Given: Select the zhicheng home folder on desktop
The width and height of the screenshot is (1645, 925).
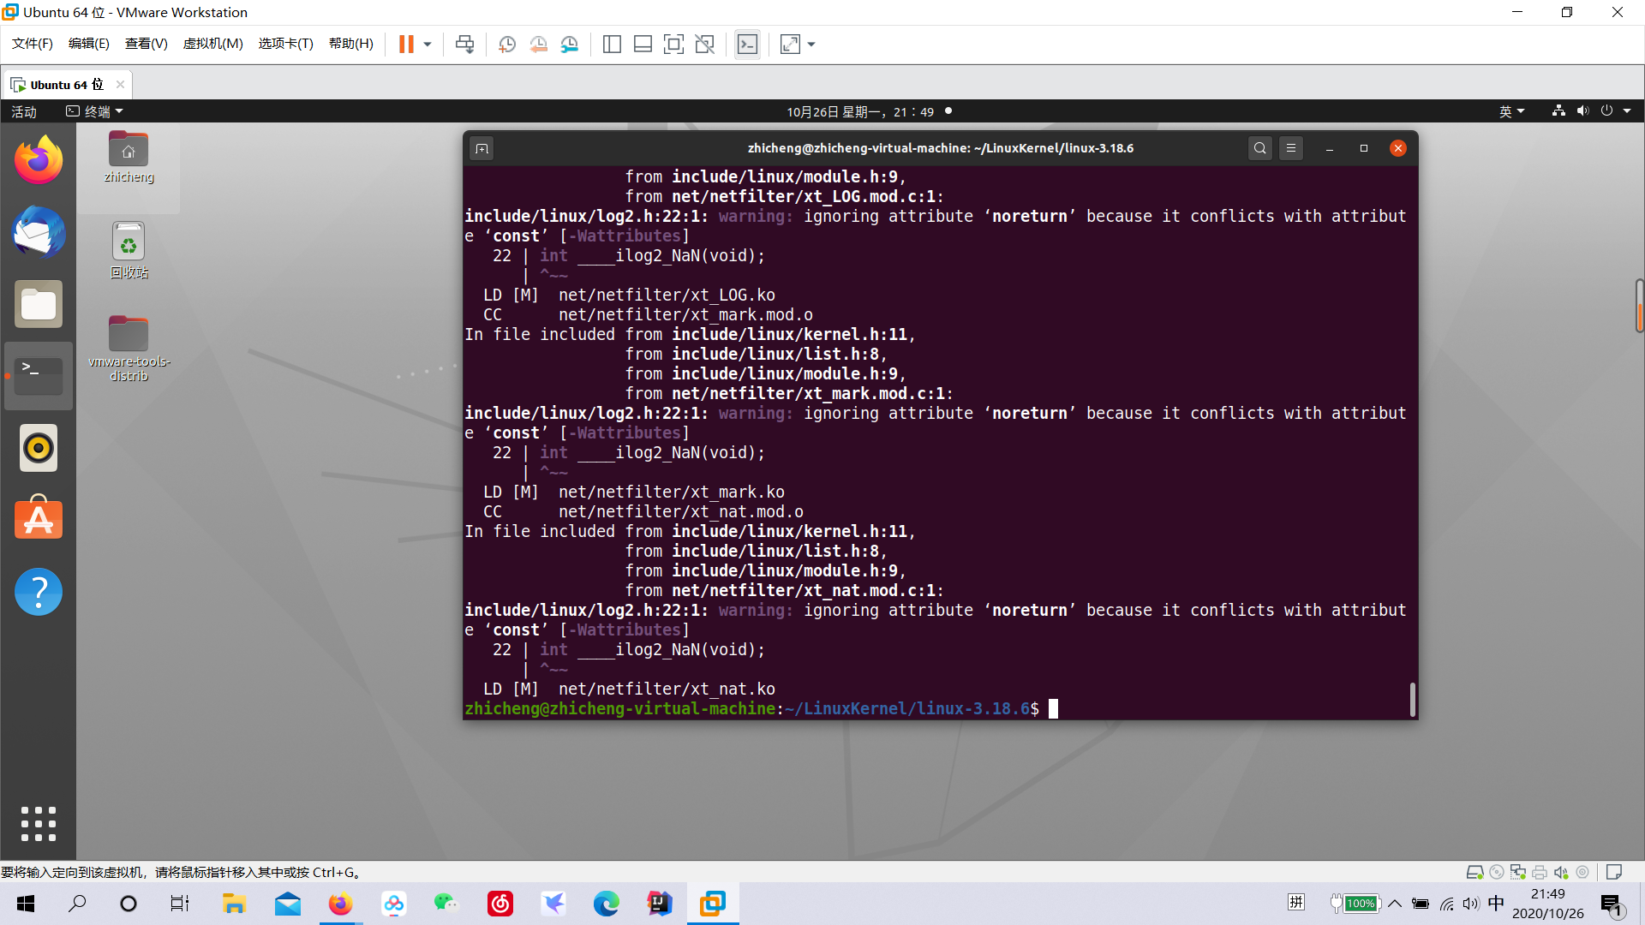Looking at the screenshot, I should [129, 158].
